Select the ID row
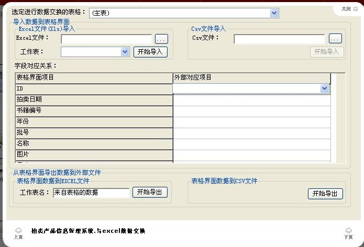Viewport: 364px width, 247px height. point(94,89)
